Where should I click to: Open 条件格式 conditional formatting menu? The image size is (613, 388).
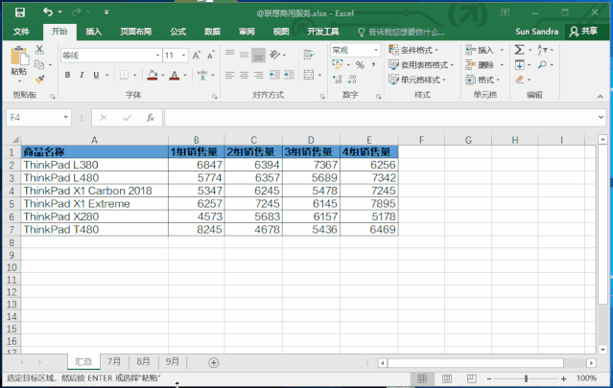click(x=413, y=50)
